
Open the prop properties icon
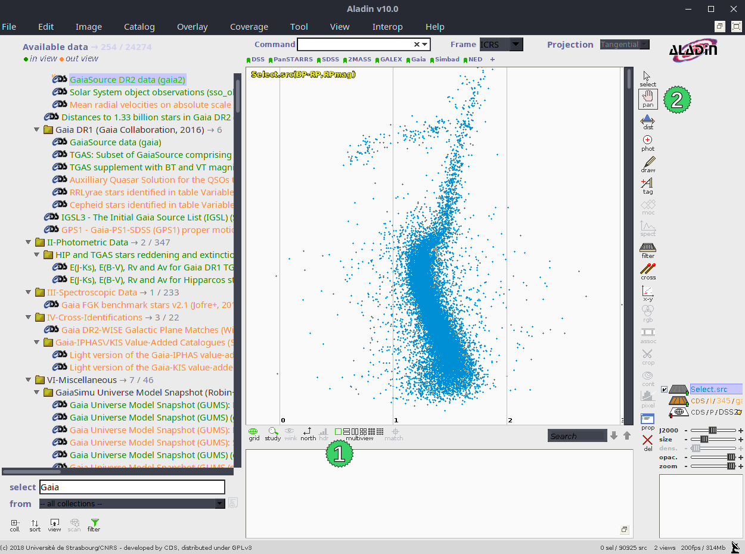[x=648, y=421]
